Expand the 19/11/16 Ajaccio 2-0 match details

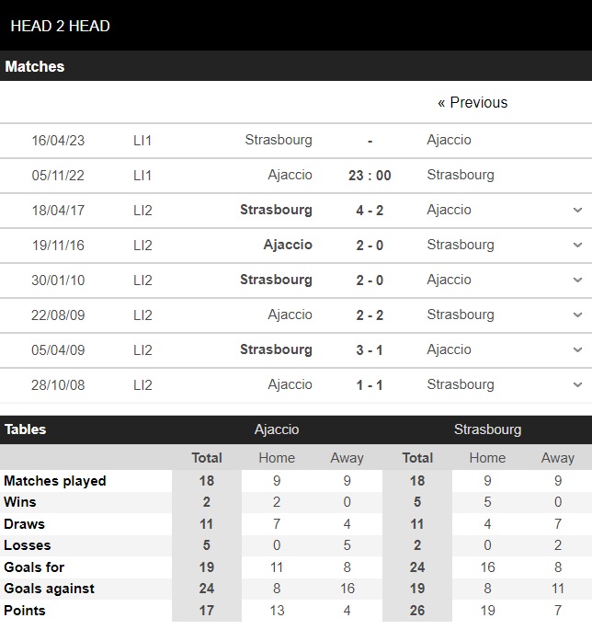pyautogui.click(x=577, y=245)
